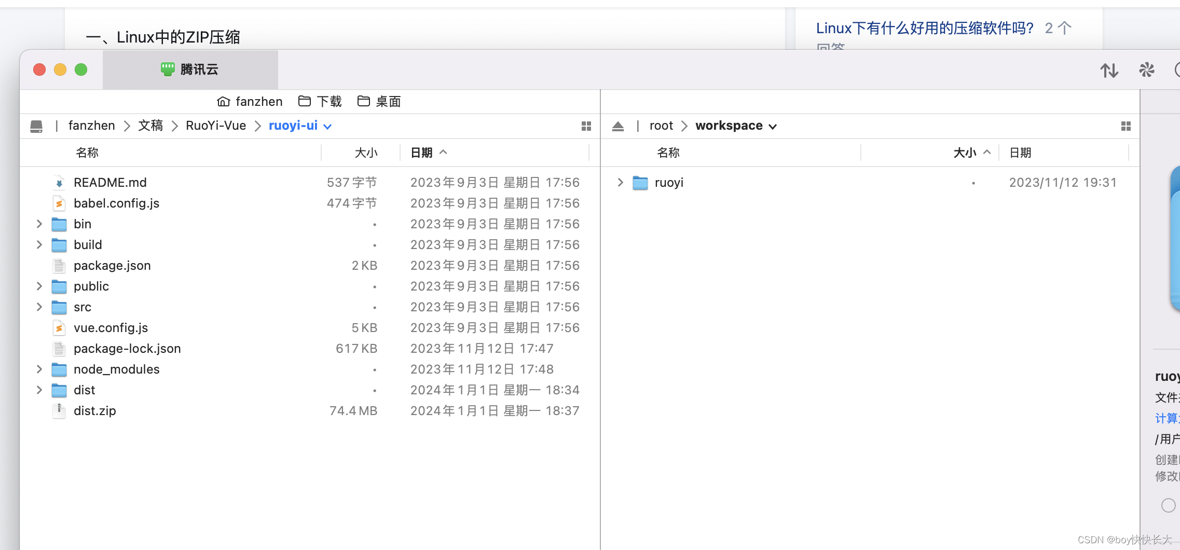This screenshot has height=550, width=1180.
Task: Expand the src folder
Action: point(39,307)
